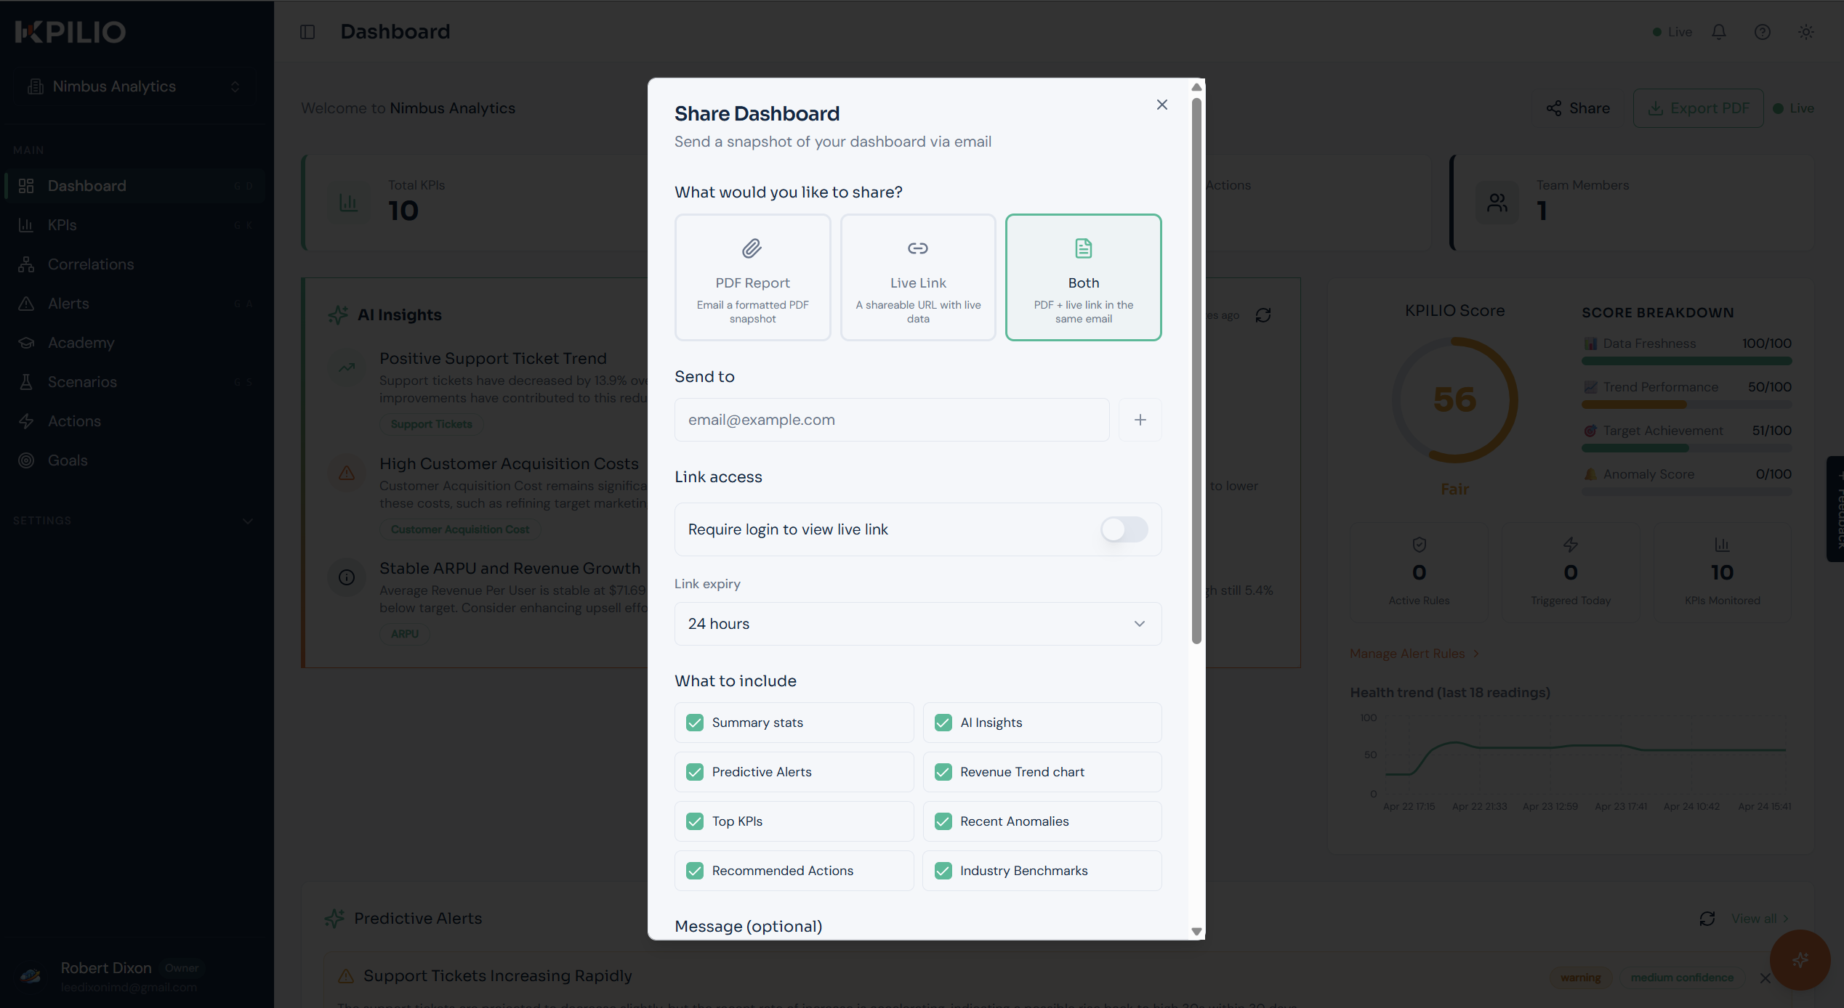
Task: Toggle the sidebar panel icon
Action: tap(307, 32)
